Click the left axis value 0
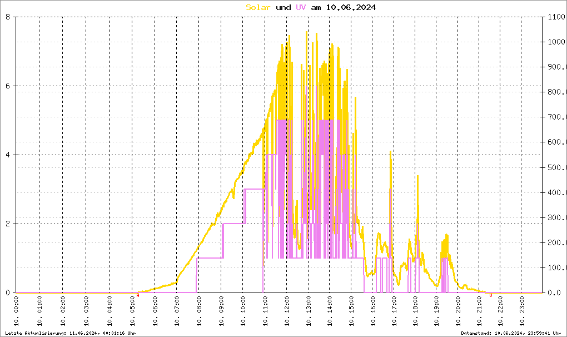The width and height of the screenshot is (567, 337). click(8, 293)
